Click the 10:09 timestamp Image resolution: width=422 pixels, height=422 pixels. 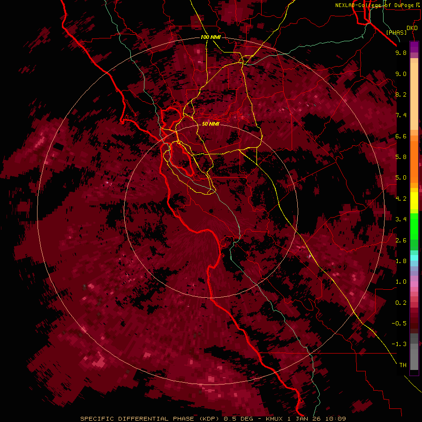coord(336,419)
